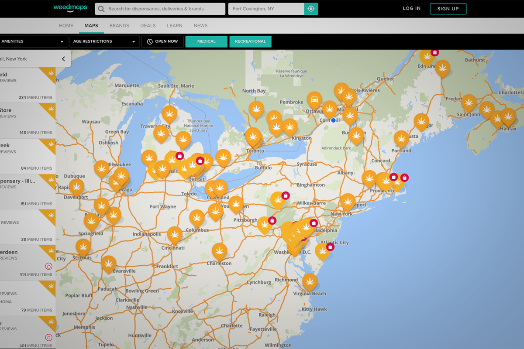Select the Maps tab
The image size is (524, 349).
[x=91, y=26]
